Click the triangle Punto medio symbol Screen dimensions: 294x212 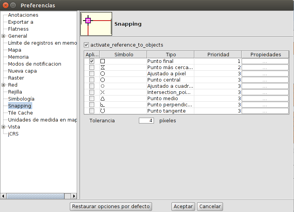pos(103,99)
